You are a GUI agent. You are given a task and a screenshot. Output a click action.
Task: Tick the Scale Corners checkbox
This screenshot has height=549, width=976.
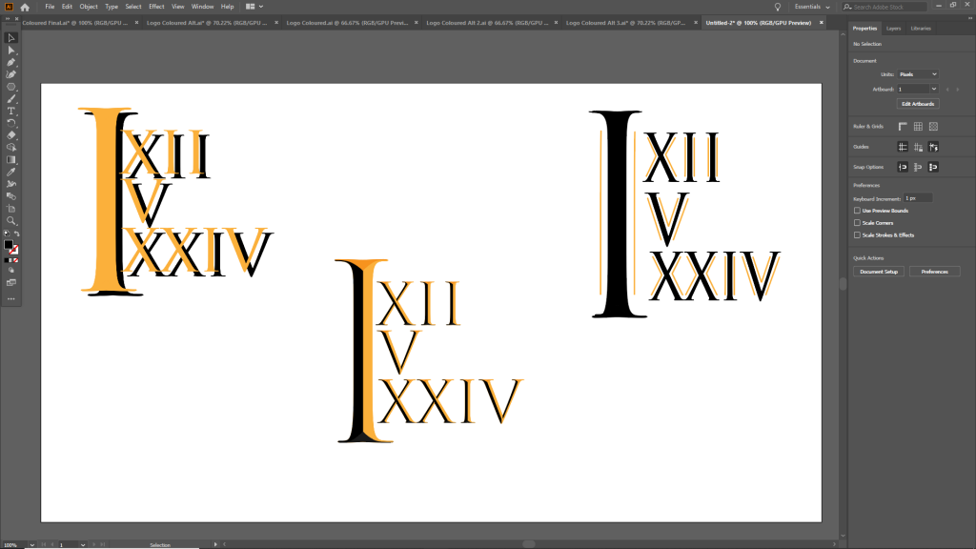(x=857, y=223)
